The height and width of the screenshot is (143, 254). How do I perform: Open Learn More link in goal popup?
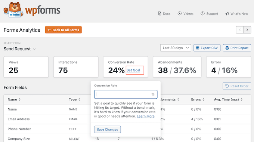tap(146, 116)
